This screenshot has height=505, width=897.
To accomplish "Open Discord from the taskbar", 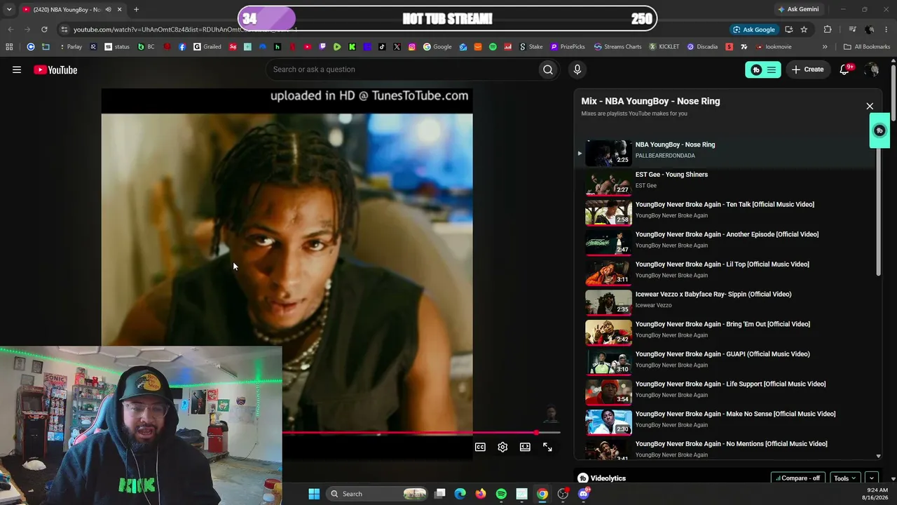I will 584,494.
